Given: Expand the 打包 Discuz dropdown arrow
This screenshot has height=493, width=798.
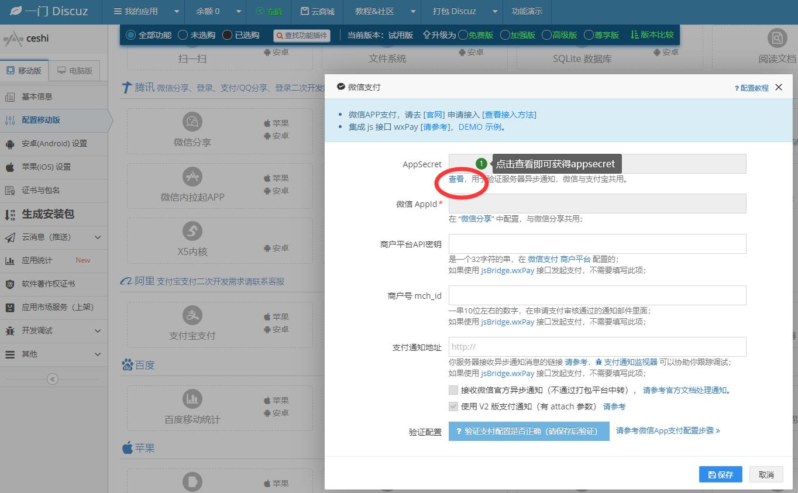Looking at the screenshot, I should pos(495,12).
